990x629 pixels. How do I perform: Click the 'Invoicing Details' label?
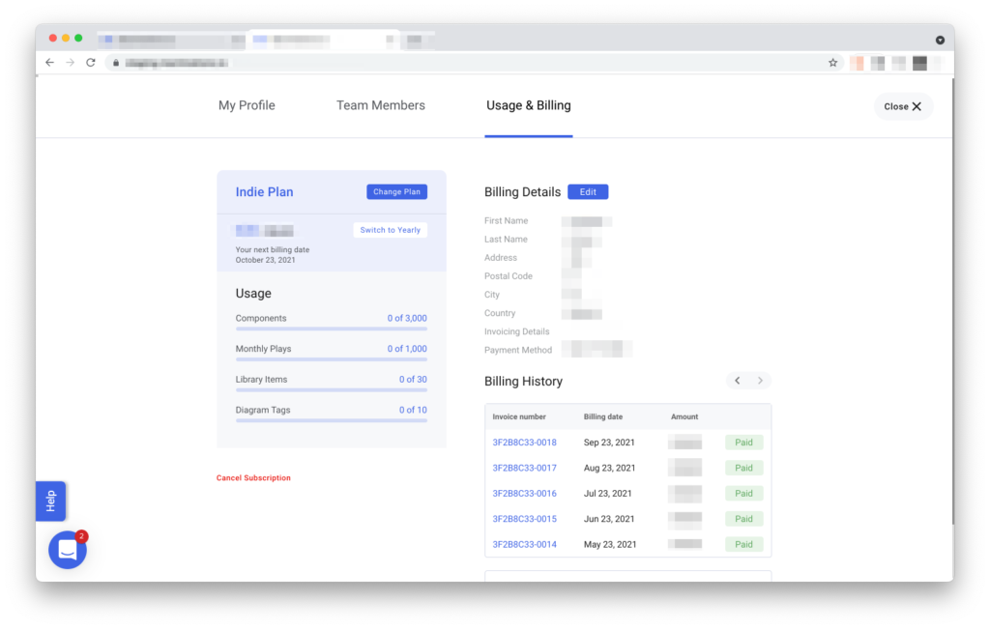click(516, 331)
